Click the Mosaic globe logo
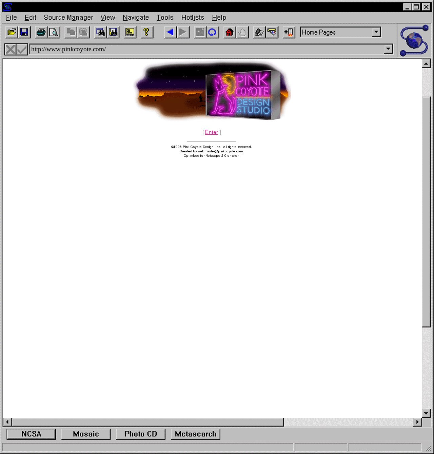The height and width of the screenshot is (454, 434). pyautogui.click(x=414, y=40)
